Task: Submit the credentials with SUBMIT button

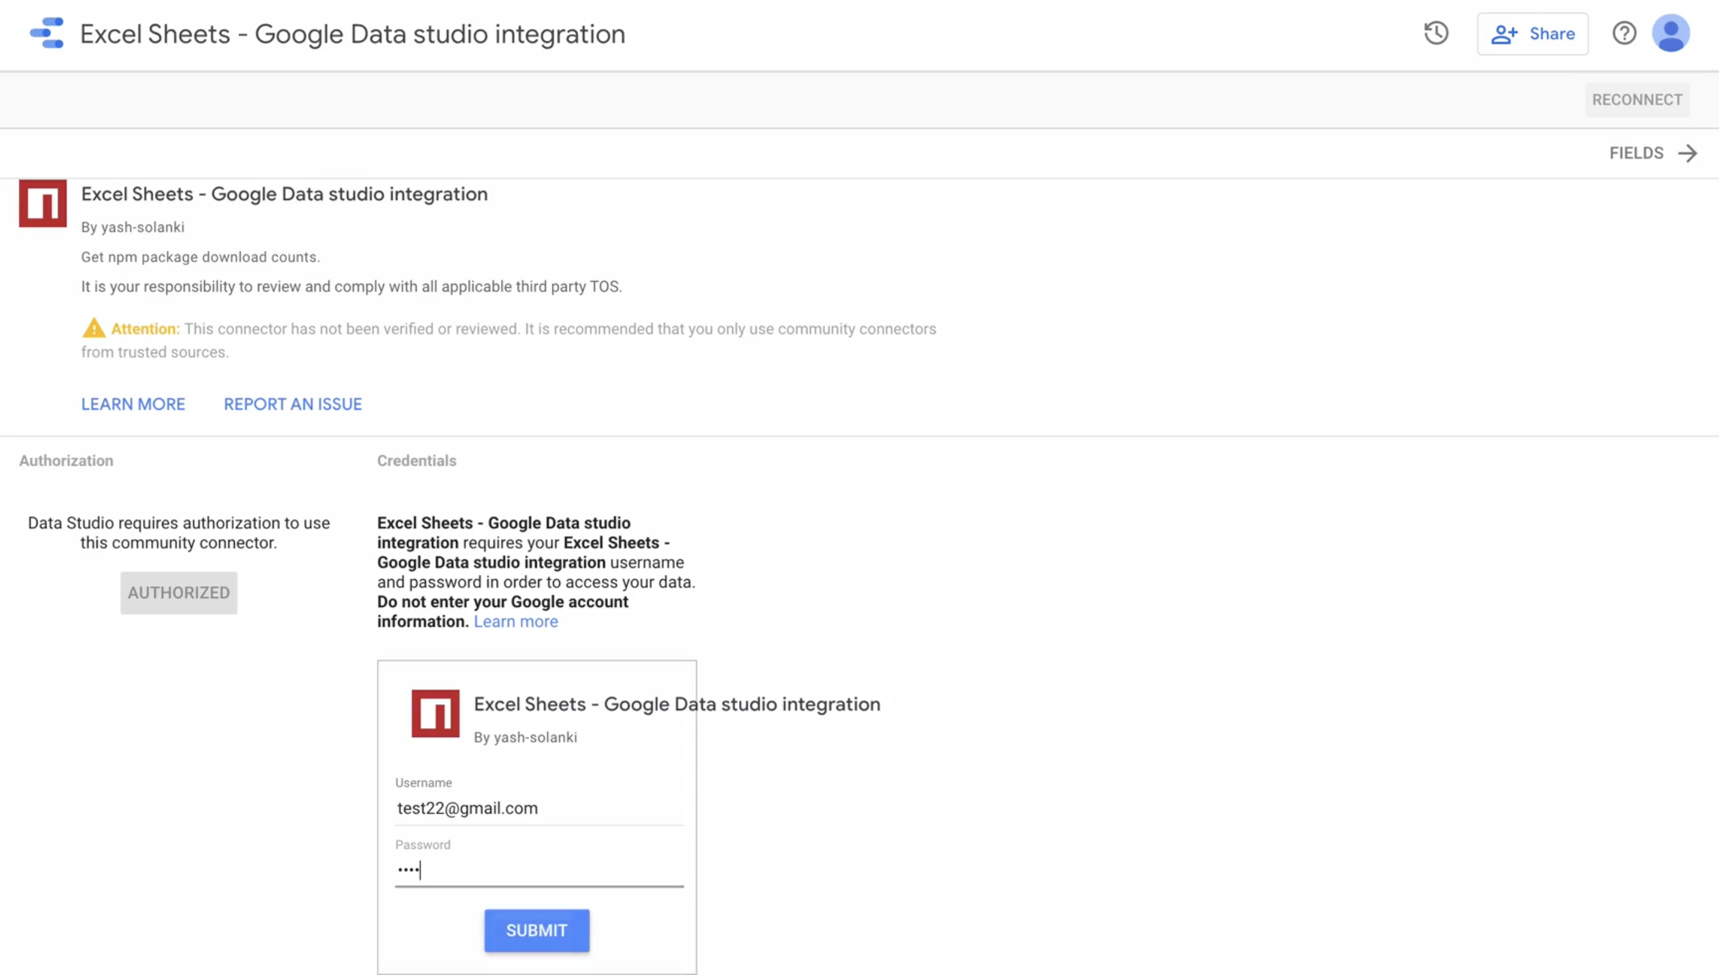Action: coord(537,930)
